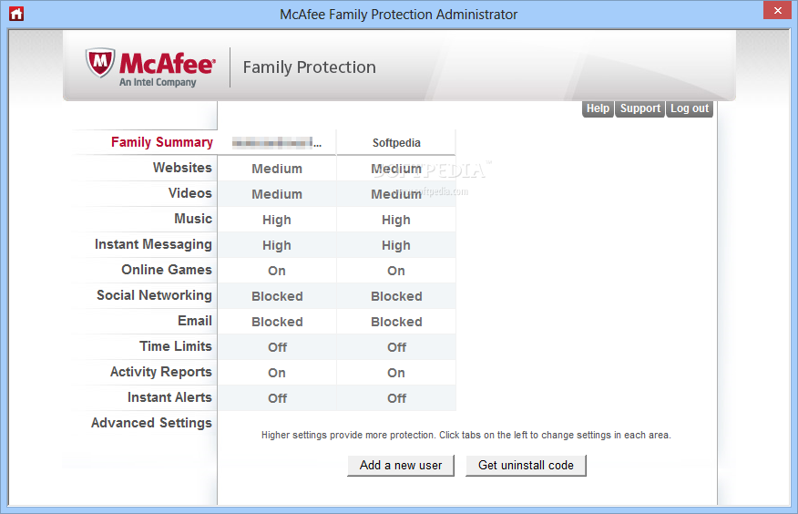Image resolution: width=798 pixels, height=514 pixels.
Task: Click the McAfee shield logo
Action: point(100,63)
